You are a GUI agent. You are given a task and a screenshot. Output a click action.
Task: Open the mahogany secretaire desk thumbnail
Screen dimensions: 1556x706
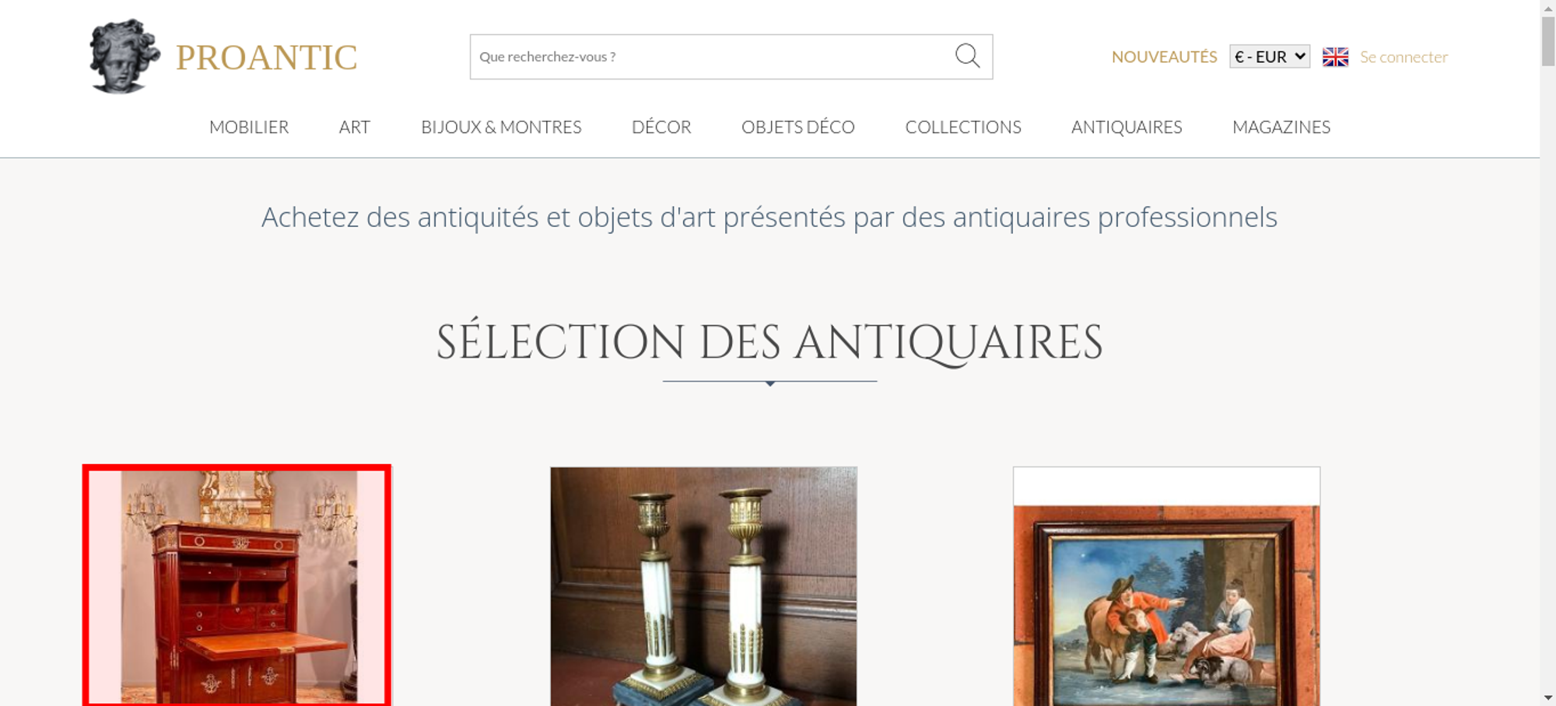click(237, 585)
